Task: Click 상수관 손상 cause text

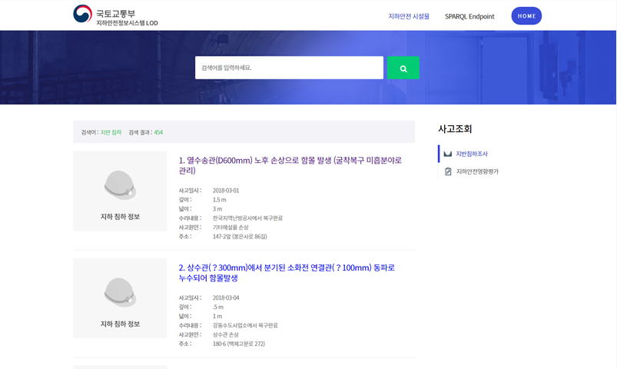Action: click(226, 334)
